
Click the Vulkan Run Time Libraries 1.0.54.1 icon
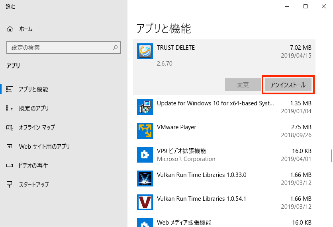tap(145, 202)
